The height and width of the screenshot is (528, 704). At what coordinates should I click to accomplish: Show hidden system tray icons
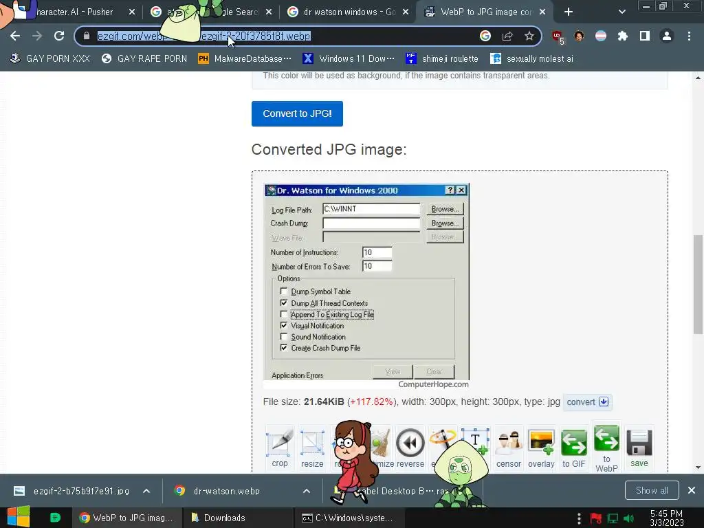[579, 518]
